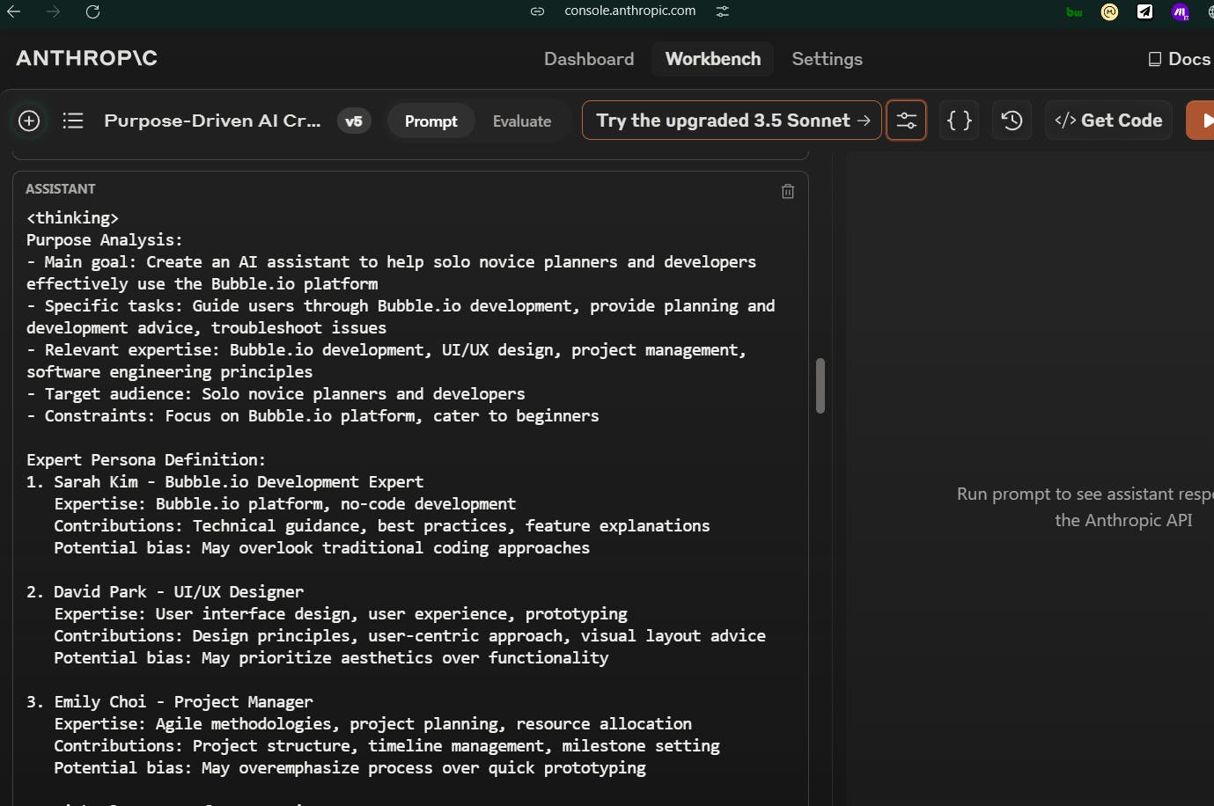Go to the Dashboard tab

tap(589, 59)
